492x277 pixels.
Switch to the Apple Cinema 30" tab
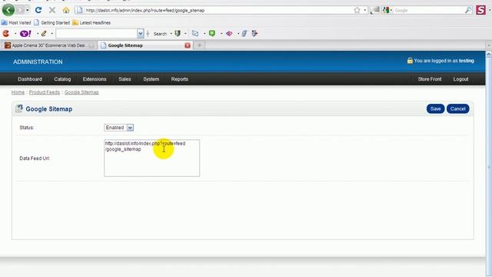pos(48,45)
